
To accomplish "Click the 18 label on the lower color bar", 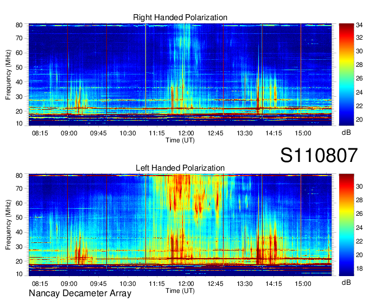I will coord(359,268).
